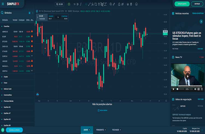Expand the Forex category

tap(2, 83)
